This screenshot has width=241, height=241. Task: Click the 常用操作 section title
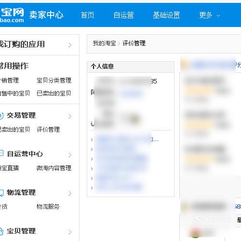[x=14, y=66]
